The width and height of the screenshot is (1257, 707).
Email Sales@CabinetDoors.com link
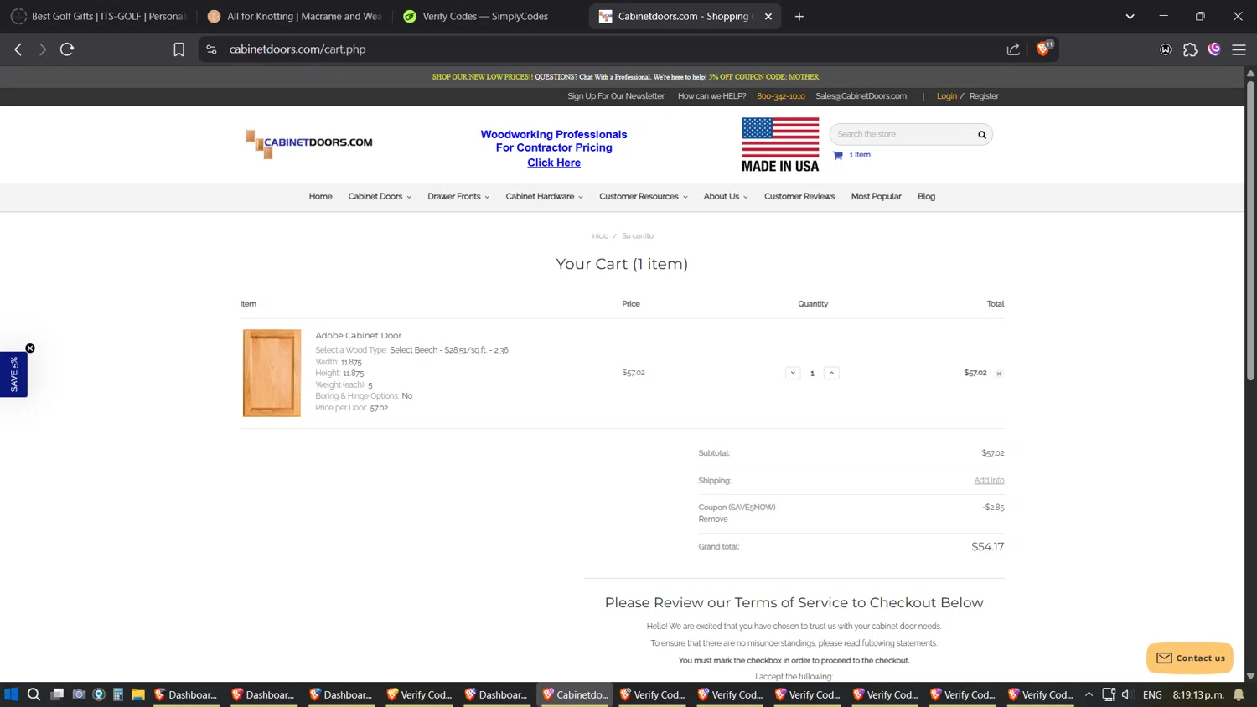click(861, 96)
